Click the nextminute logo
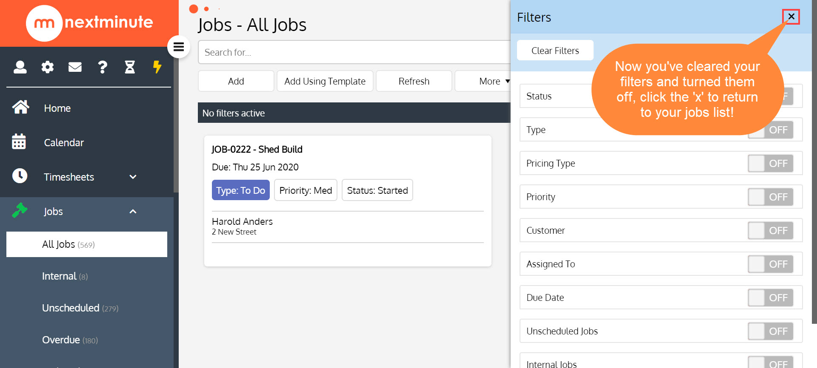 (89, 23)
